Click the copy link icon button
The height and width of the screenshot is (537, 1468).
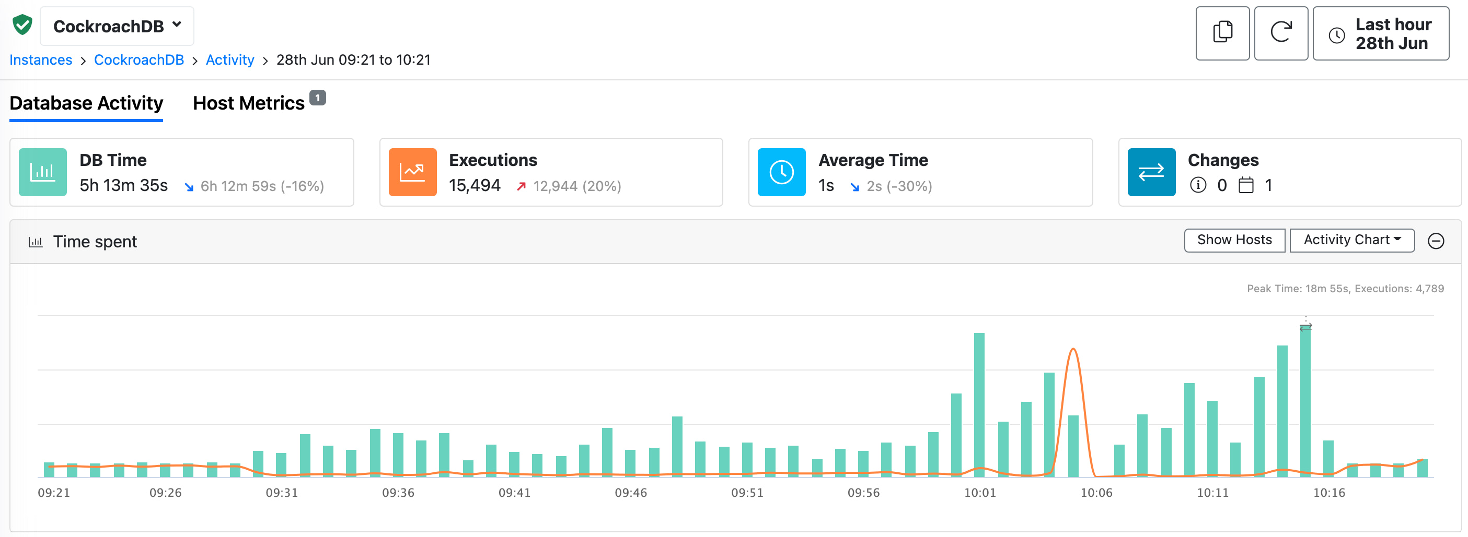click(x=1222, y=33)
